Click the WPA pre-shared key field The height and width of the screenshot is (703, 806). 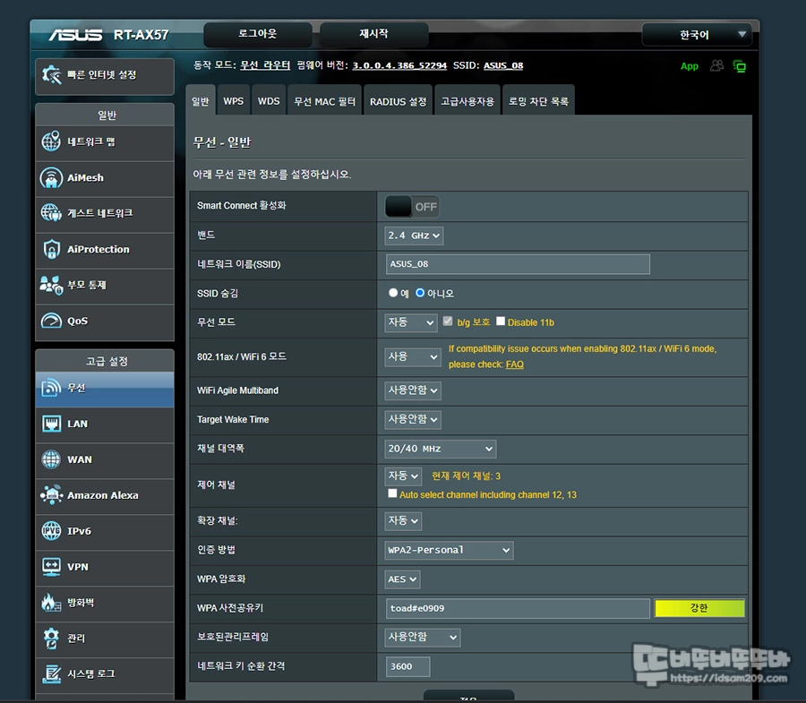tap(518, 608)
